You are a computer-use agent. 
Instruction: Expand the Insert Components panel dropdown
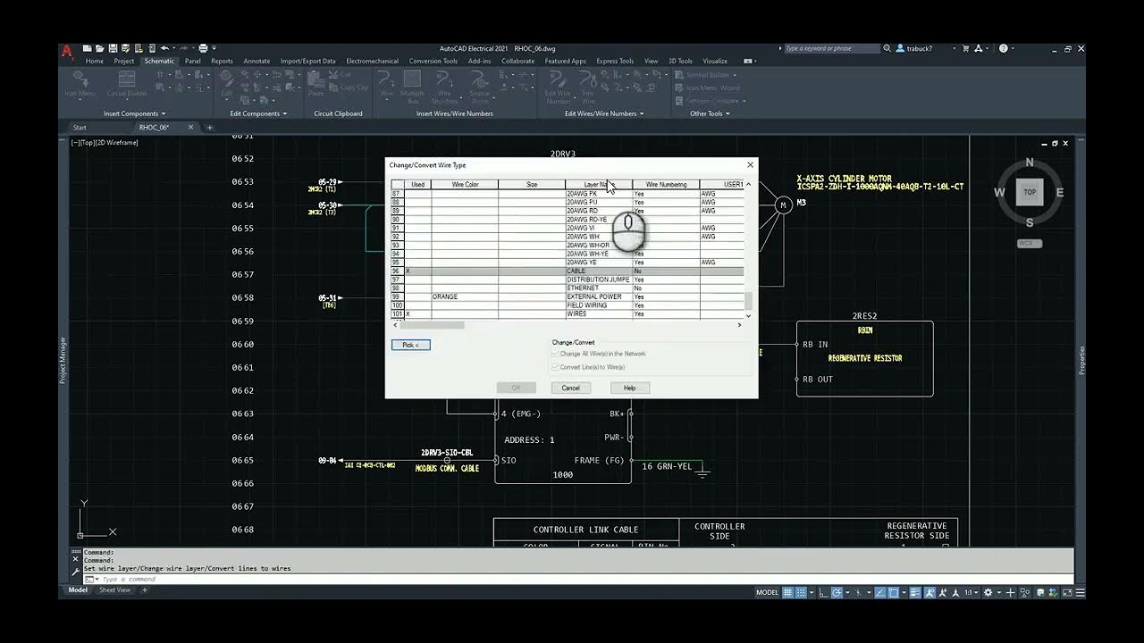pos(164,113)
